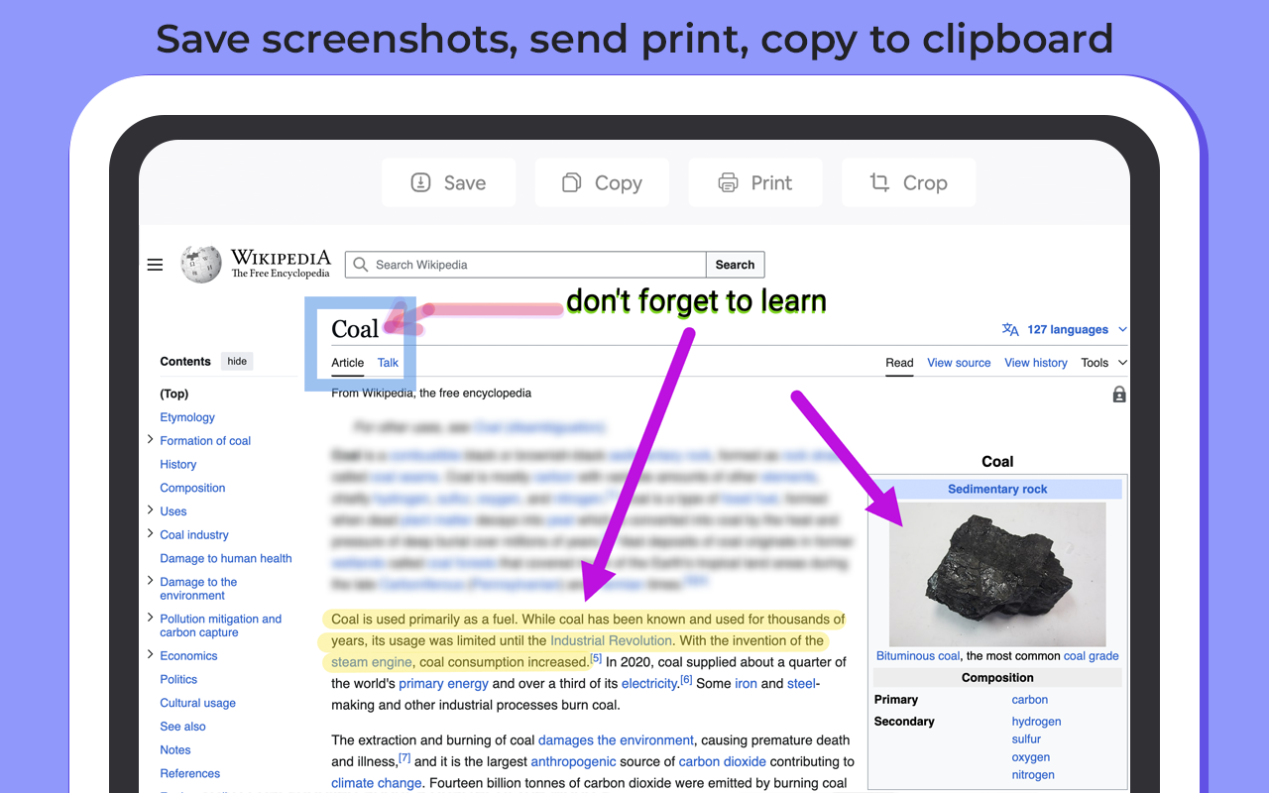Open the Crop tool

click(x=909, y=182)
